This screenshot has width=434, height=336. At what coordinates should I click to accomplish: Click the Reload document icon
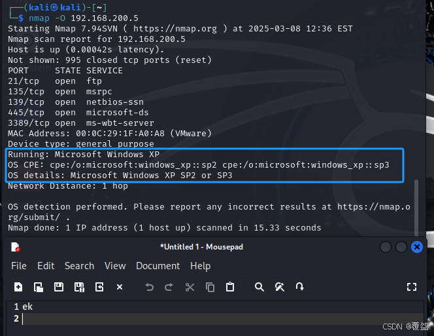[99, 287]
